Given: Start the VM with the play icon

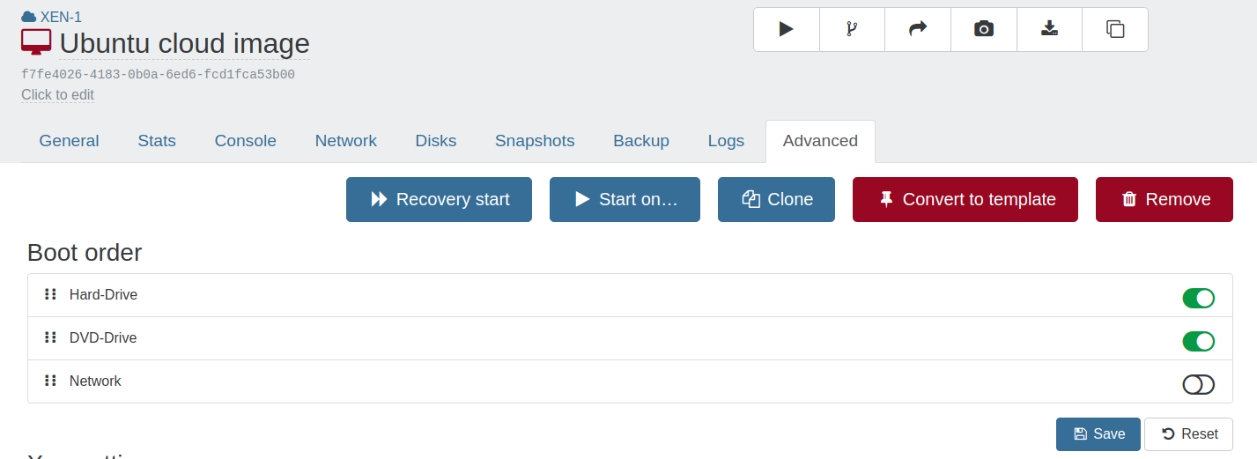Looking at the screenshot, I should click(787, 29).
